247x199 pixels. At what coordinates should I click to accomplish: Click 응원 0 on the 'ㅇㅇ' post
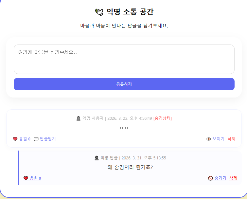25,139
